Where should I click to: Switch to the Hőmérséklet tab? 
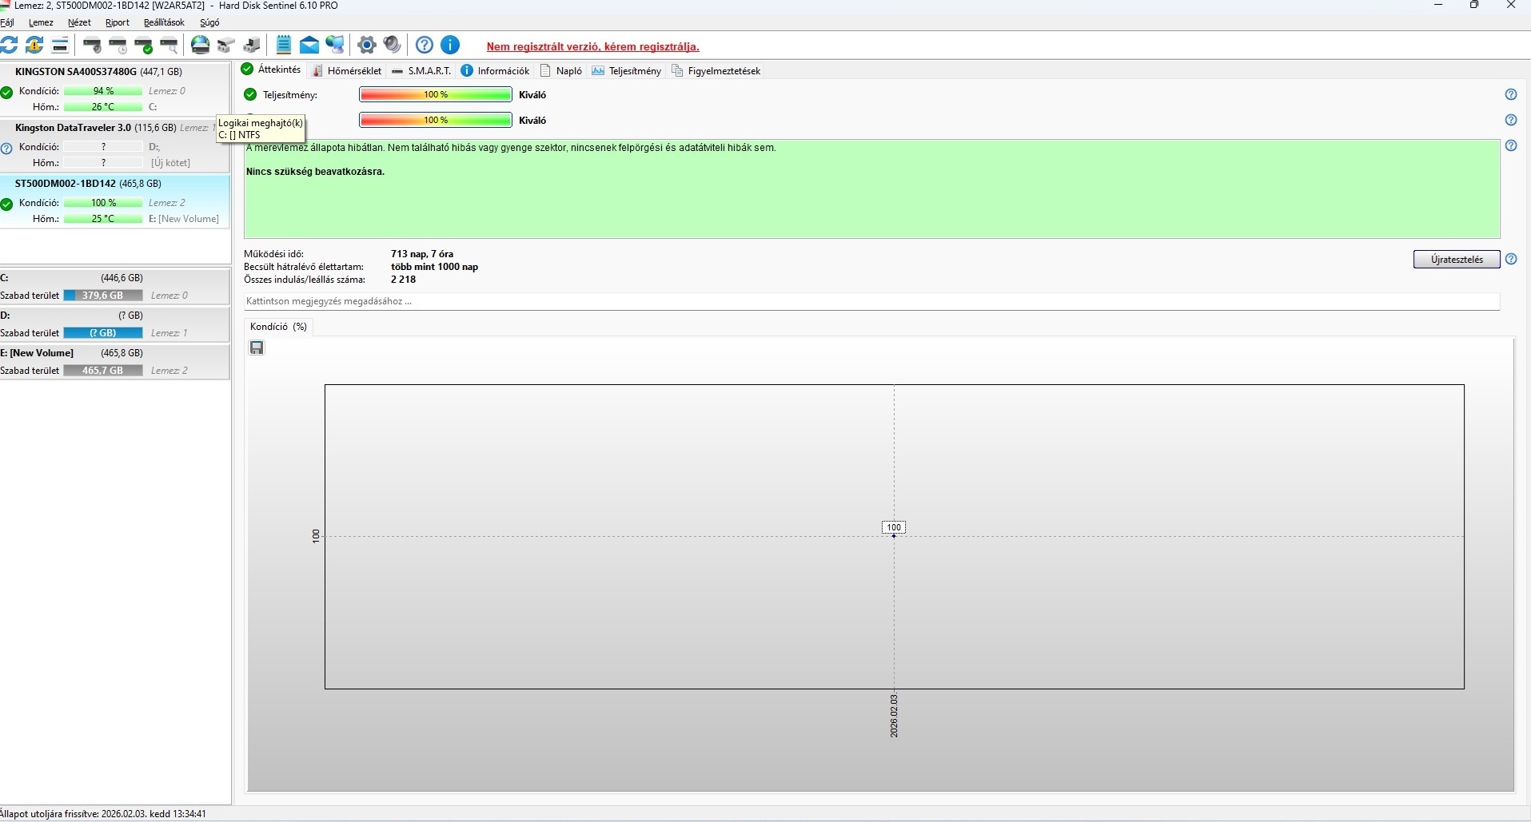(347, 70)
